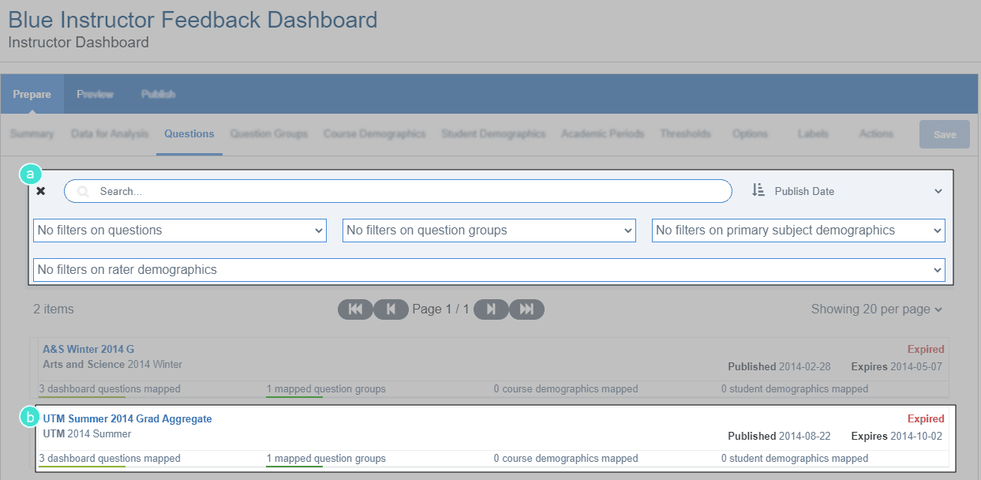Click the Expired status on UTM Summer row
Screen dimensions: 981x480
point(926,418)
